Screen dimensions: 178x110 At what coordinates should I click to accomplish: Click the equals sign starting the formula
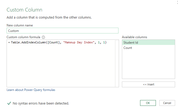9,42
